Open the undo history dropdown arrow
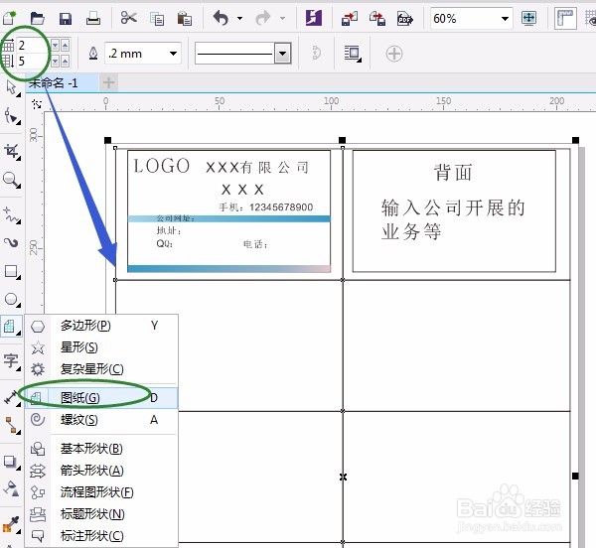 pos(239,18)
